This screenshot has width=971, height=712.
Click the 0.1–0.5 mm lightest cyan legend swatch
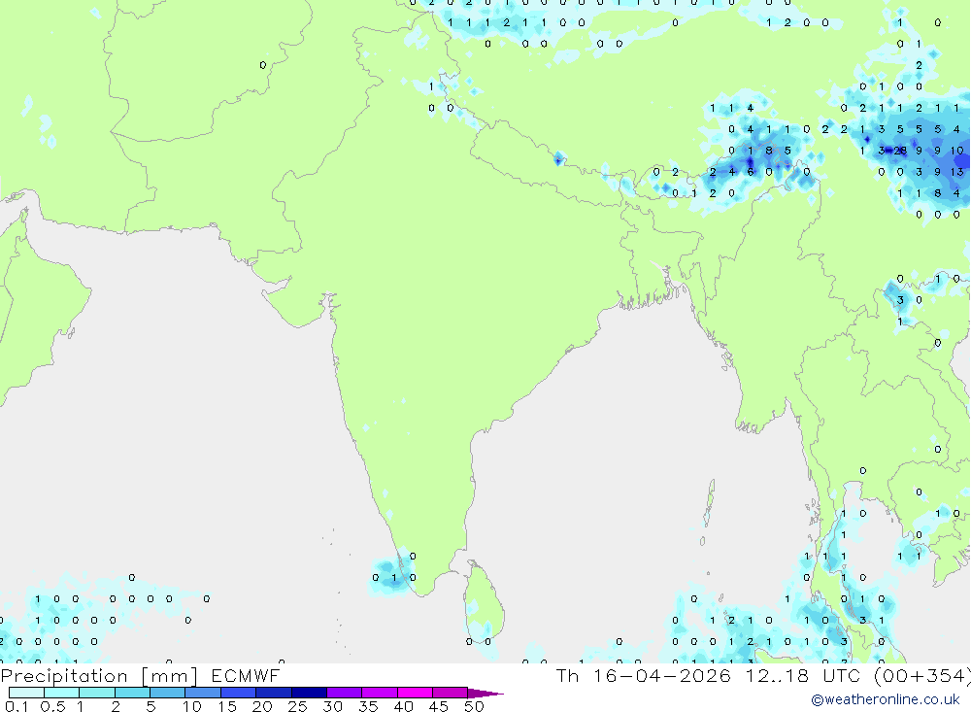(x=26, y=693)
